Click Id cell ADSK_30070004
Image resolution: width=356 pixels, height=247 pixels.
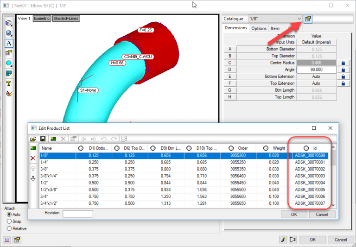pos(310,183)
